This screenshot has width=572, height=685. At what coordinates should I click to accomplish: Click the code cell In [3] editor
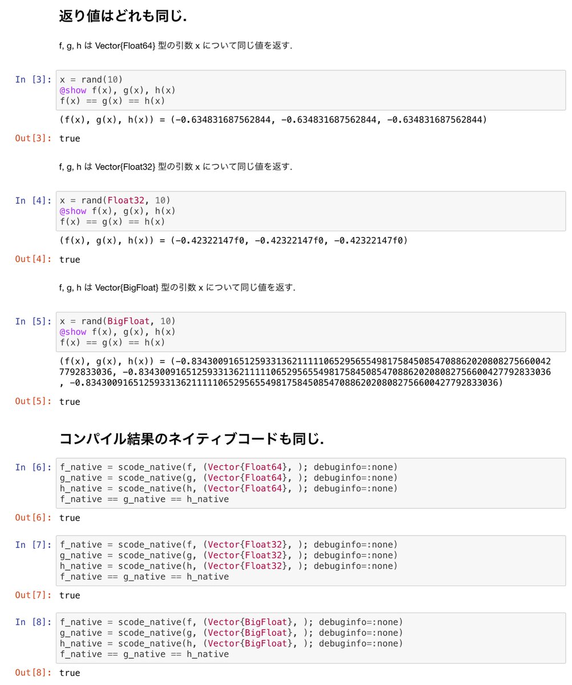pos(311,90)
